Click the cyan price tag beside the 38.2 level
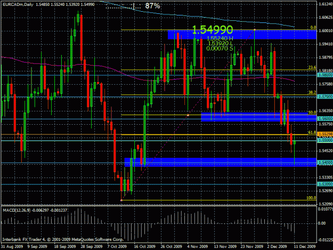The width and height of the screenshot is (333, 250). point(325,96)
